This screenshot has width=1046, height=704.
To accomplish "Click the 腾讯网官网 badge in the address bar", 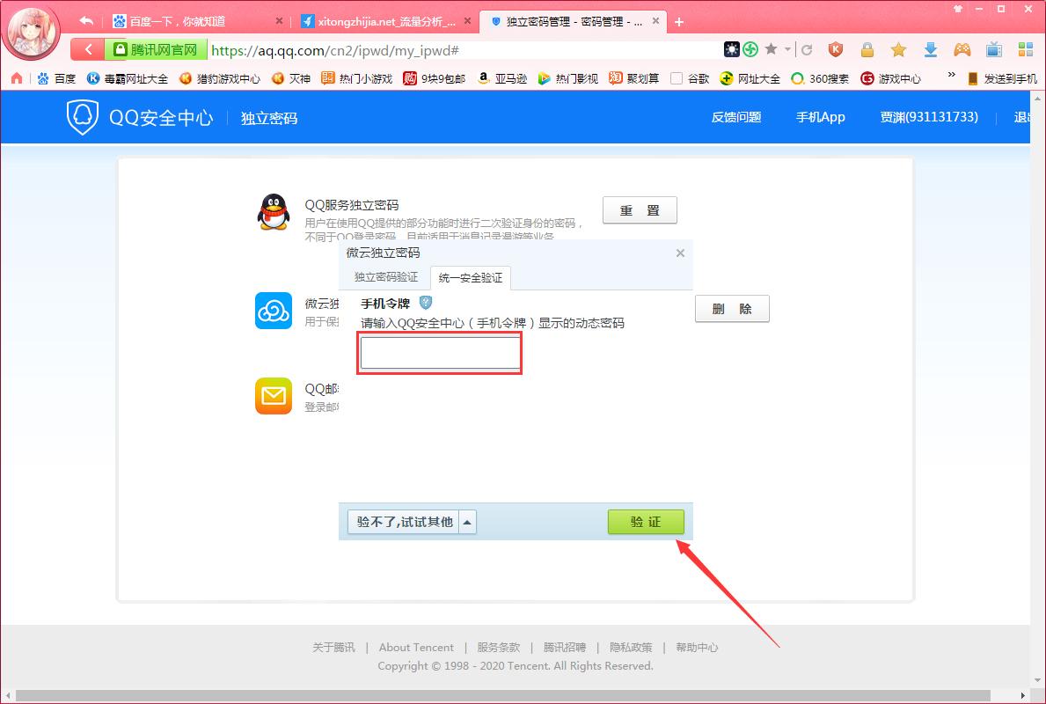I will click(x=155, y=51).
